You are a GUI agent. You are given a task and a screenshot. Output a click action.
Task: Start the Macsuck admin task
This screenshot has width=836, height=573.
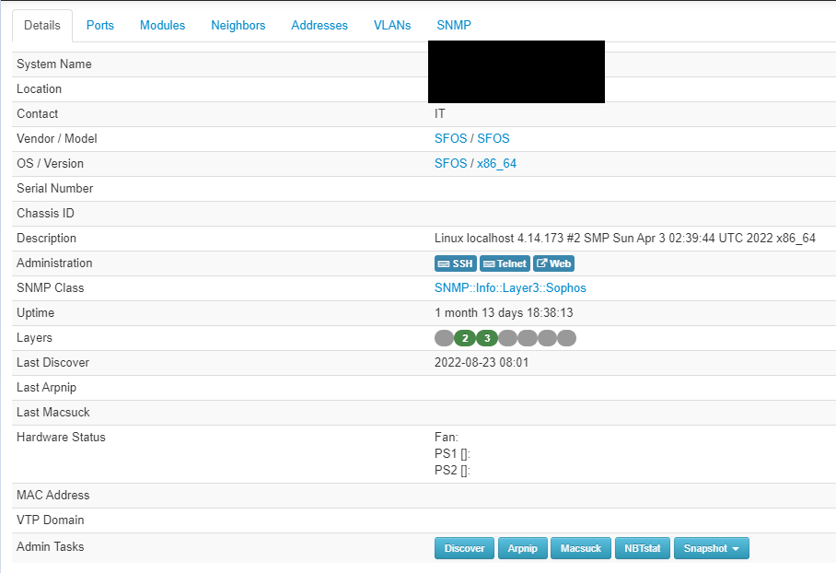pos(580,547)
